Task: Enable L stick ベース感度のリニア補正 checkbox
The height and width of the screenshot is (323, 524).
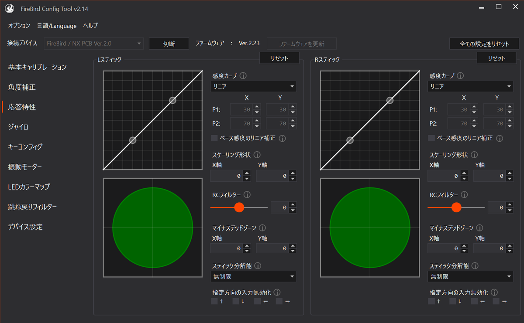Action: click(x=214, y=138)
